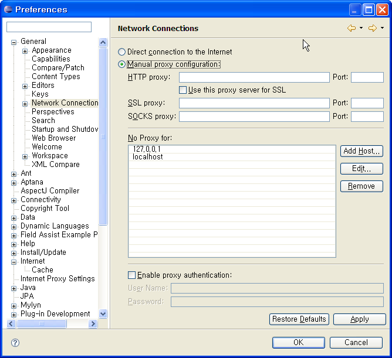The height and width of the screenshot is (358, 392).
Task: Select localhost in No Proxy list
Action: click(x=148, y=157)
